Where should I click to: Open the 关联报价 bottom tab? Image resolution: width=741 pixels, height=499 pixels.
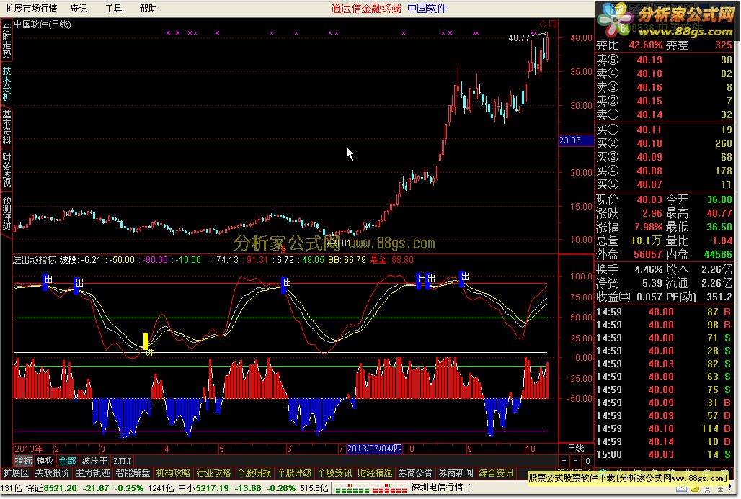click(52, 472)
